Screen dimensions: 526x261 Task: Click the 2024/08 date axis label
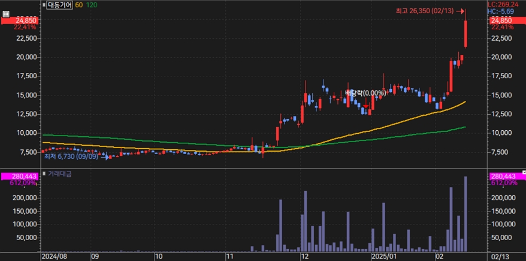pyautogui.click(x=55, y=257)
